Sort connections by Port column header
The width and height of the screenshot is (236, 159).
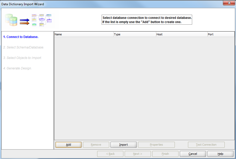(221, 34)
